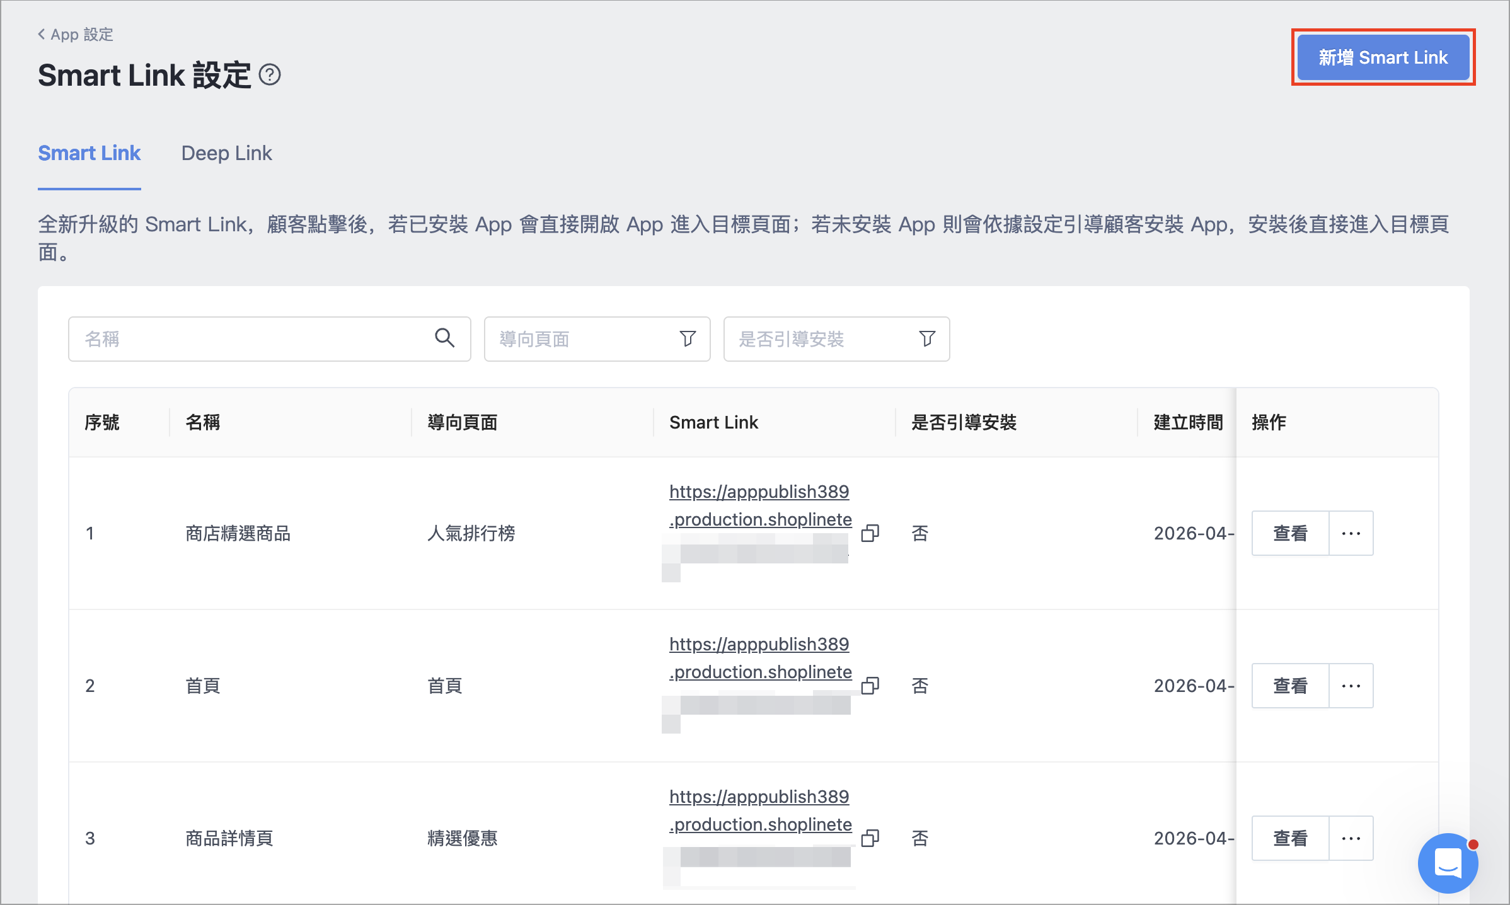Open more actions for 商店精選商品
The image size is (1510, 905).
click(1351, 533)
